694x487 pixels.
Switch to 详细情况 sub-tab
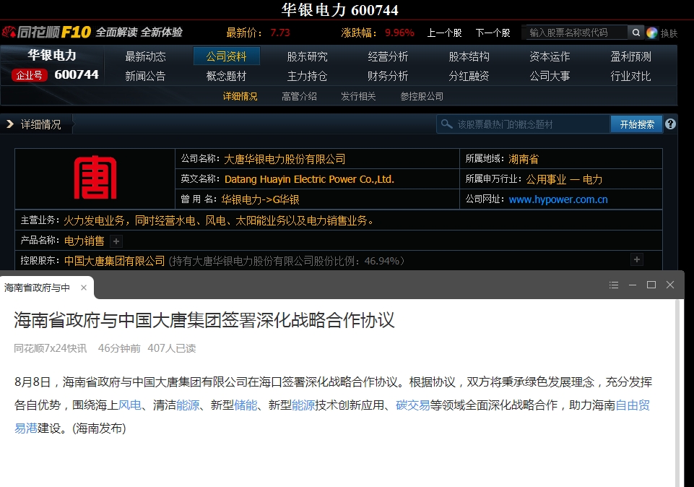[x=240, y=96]
